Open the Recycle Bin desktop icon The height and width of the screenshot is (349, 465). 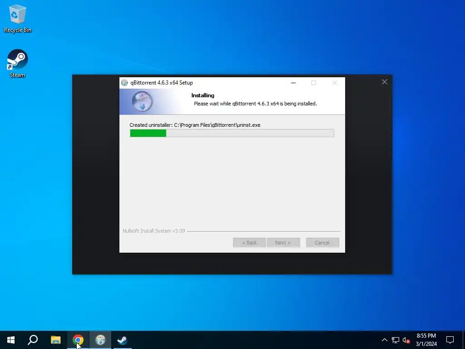(x=18, y=18)
